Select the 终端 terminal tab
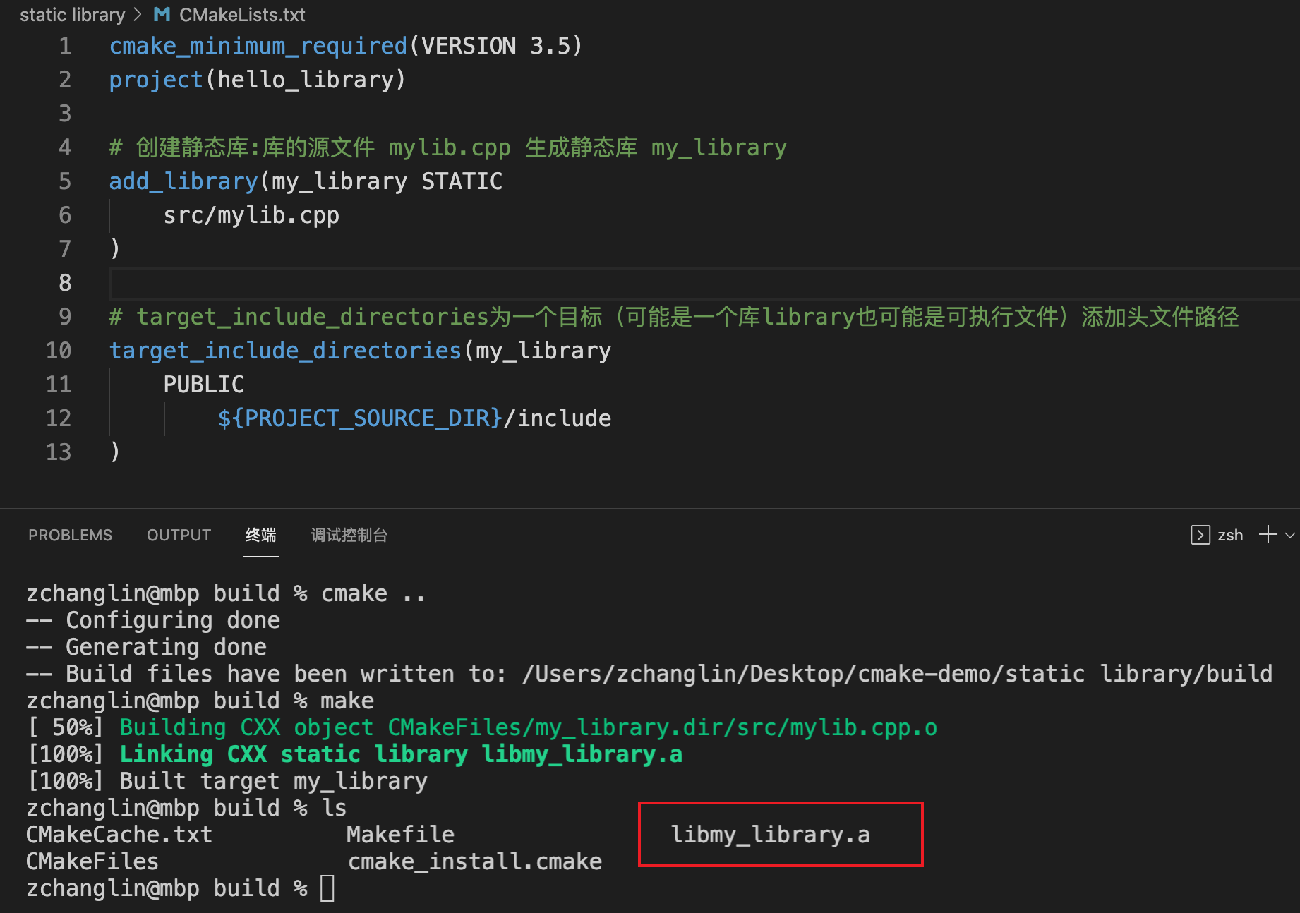This screenshot has width=1300, height=913. 260,535
